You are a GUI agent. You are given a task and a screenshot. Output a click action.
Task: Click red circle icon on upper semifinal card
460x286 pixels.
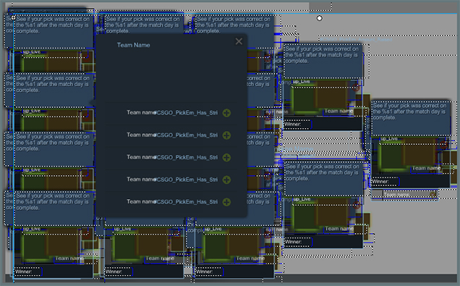pyautogui.click(x=356, y=88)
